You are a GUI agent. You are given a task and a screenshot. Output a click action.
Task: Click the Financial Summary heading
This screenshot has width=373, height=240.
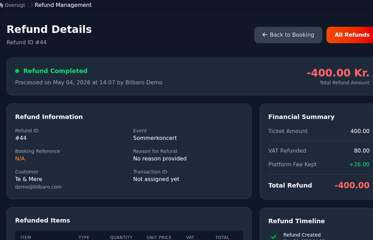coord(301,117)
